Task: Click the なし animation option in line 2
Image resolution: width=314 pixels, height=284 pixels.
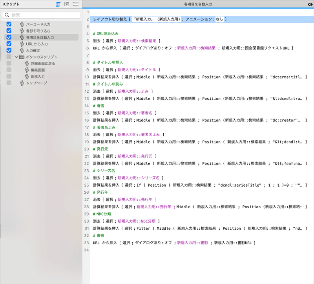Action: coord(219,19)
